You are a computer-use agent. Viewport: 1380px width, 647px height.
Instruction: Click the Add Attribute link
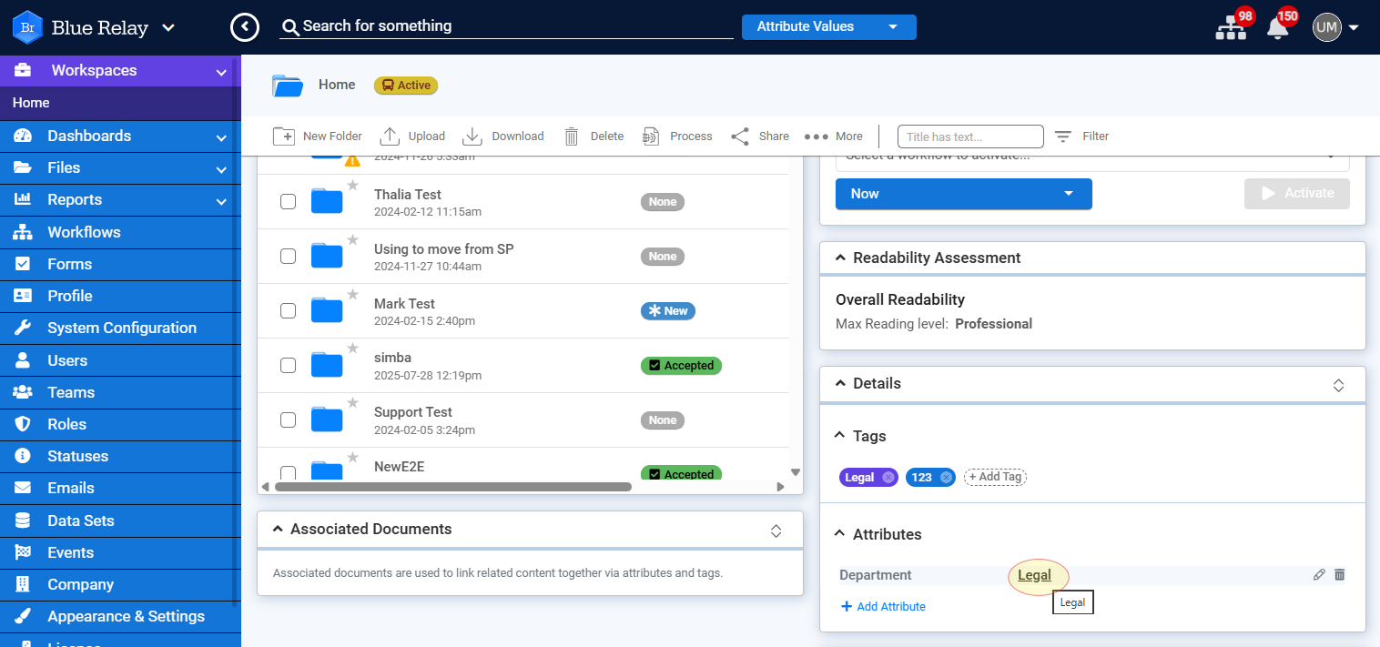tap(883, 607)
